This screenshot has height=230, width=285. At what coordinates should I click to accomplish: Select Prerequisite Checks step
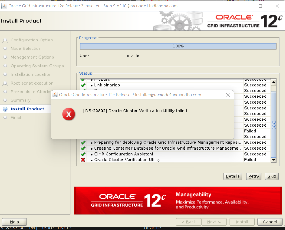coord(31,92)
